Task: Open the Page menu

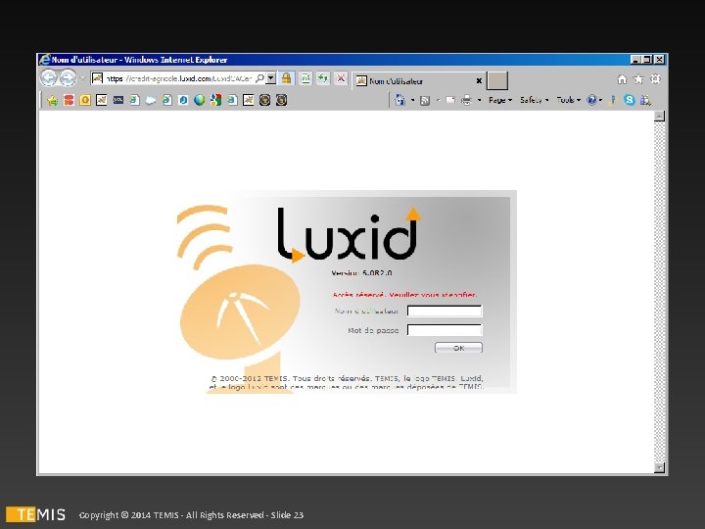Action: pos(500,100)
